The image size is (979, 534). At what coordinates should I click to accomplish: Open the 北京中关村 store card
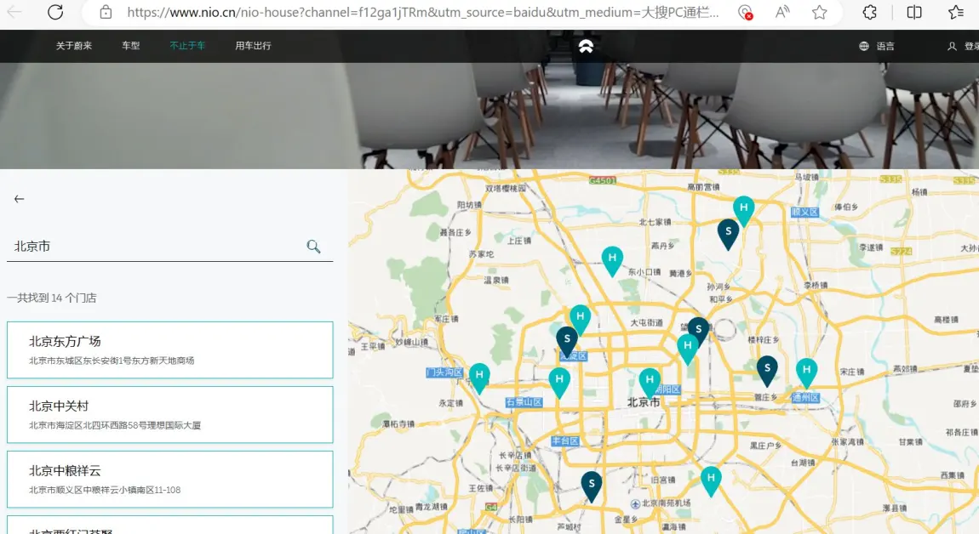[169, 415]
